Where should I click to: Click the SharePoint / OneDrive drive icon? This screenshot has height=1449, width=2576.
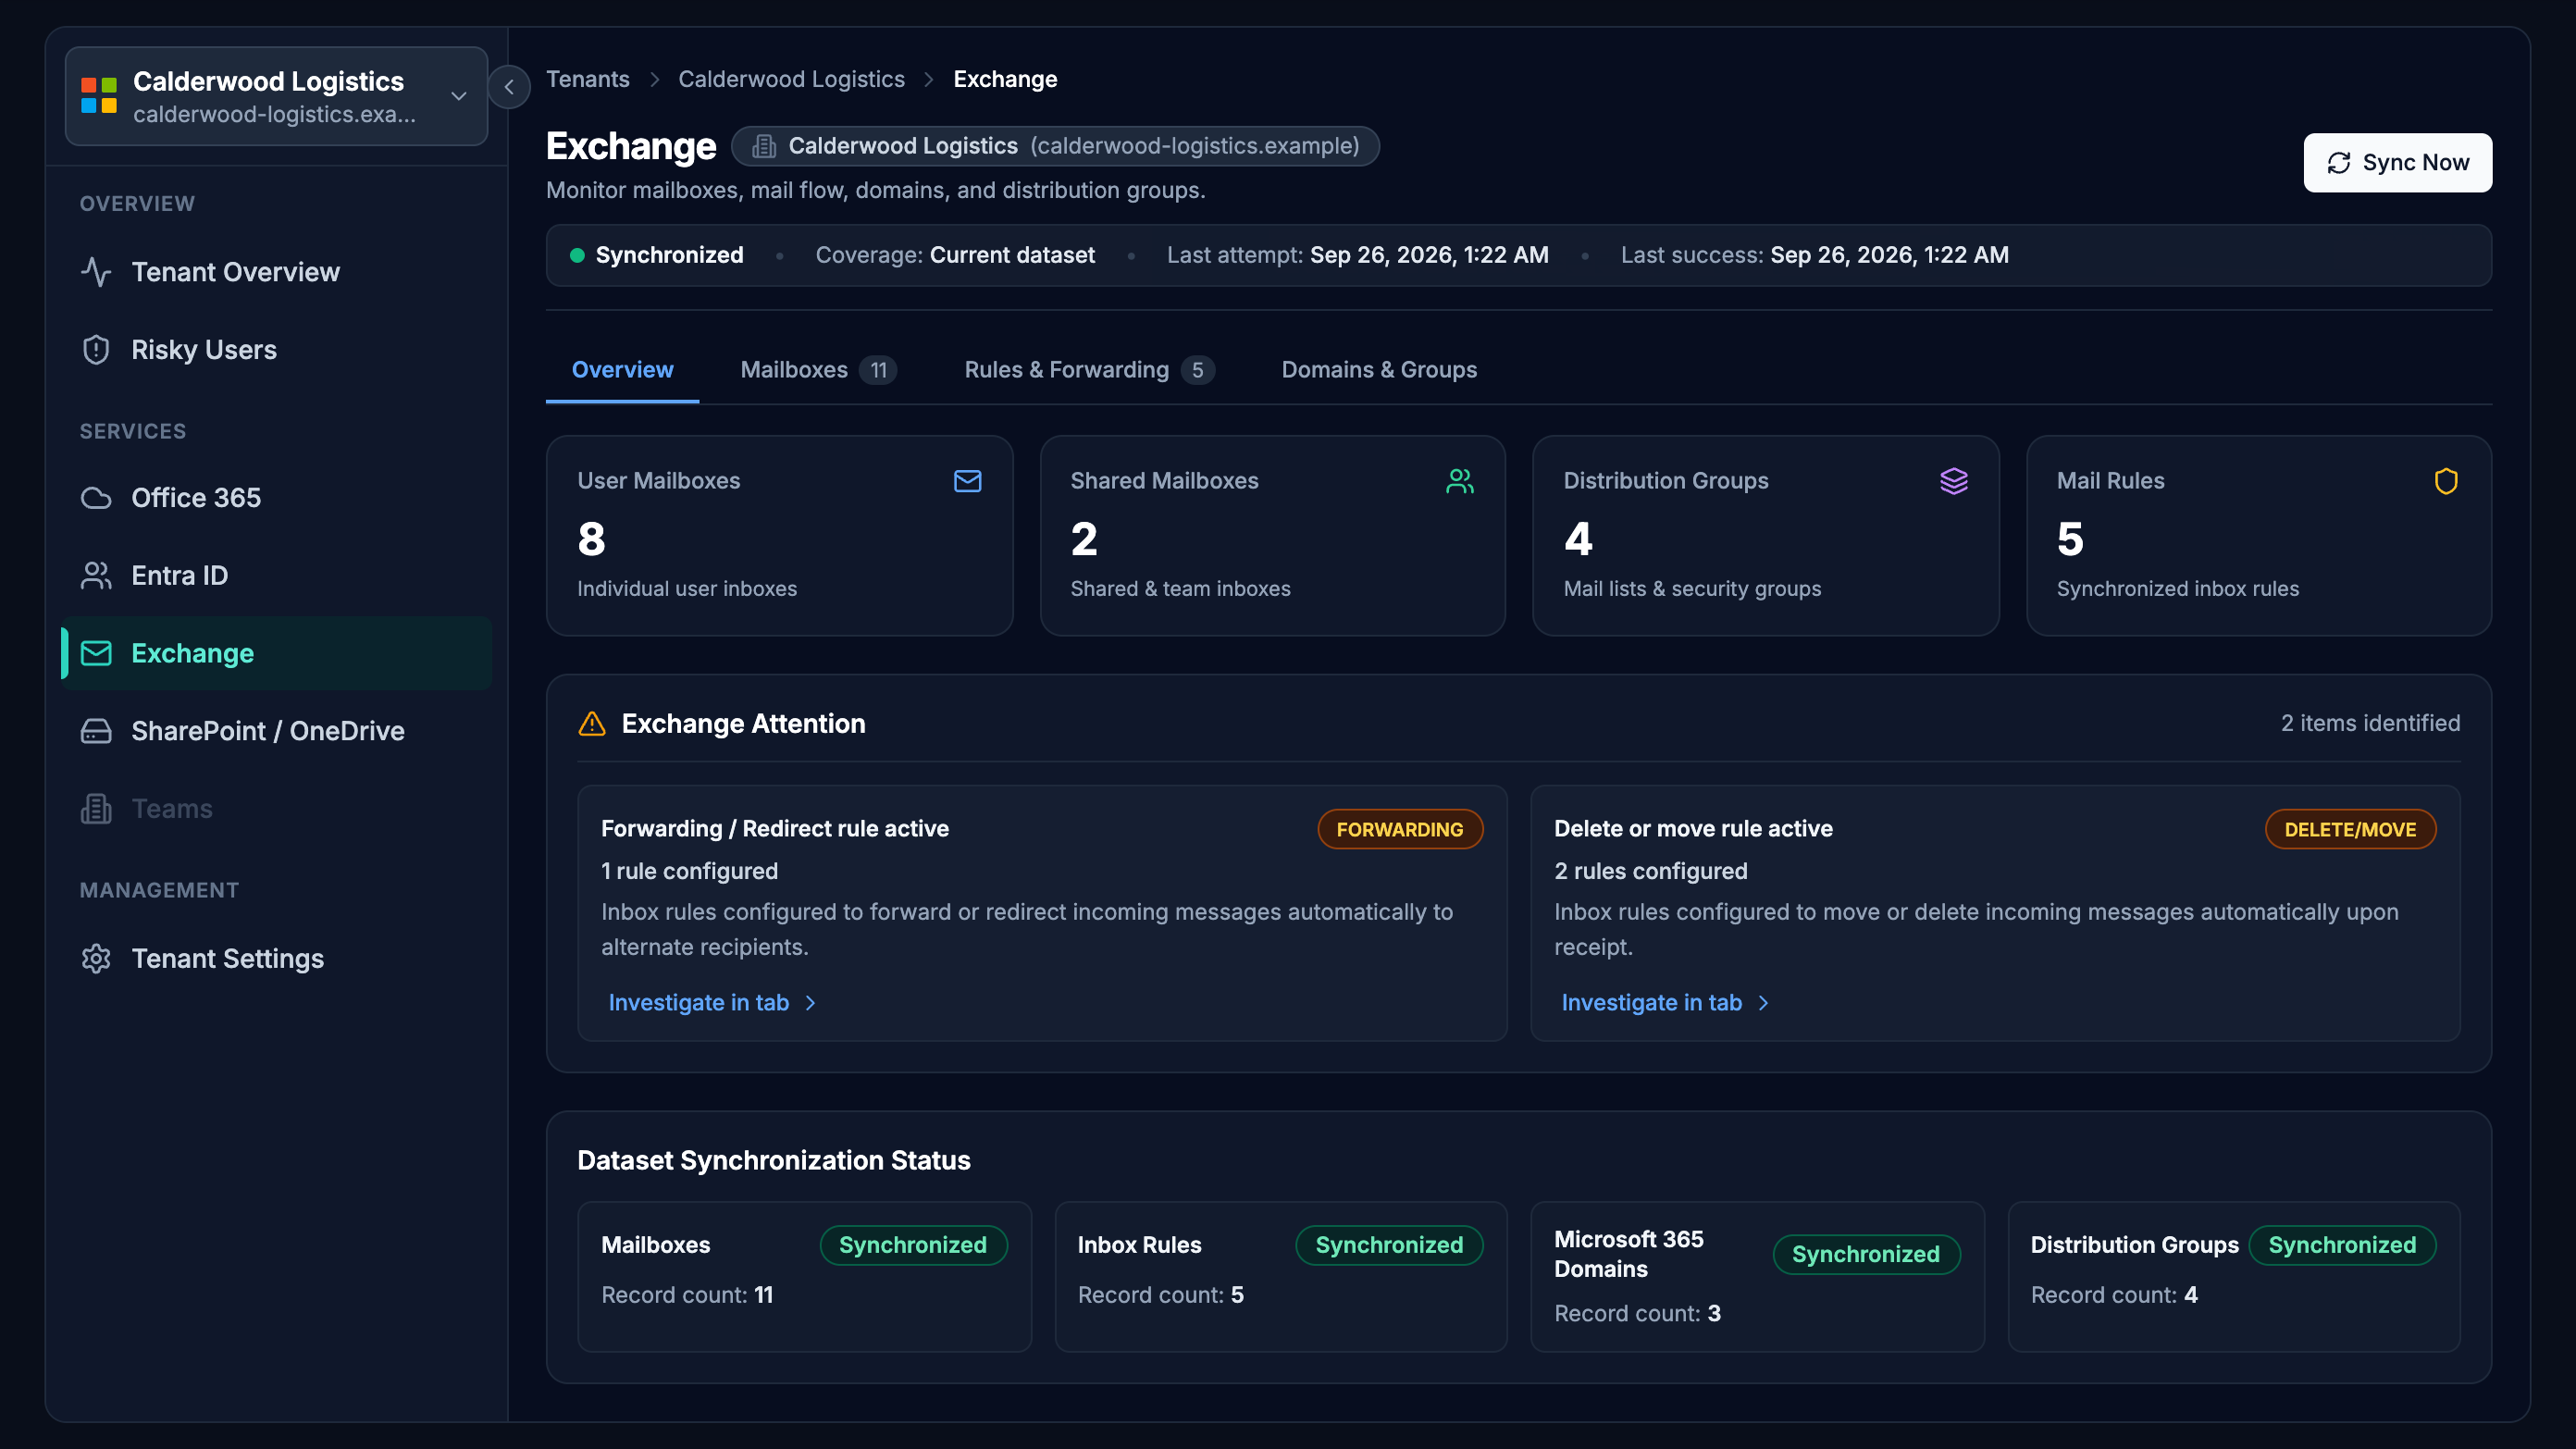(96, 731)
